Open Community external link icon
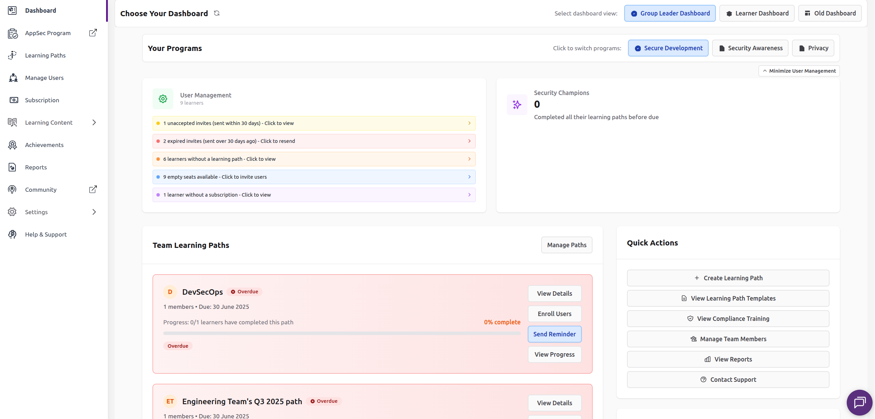 point(93,189)
